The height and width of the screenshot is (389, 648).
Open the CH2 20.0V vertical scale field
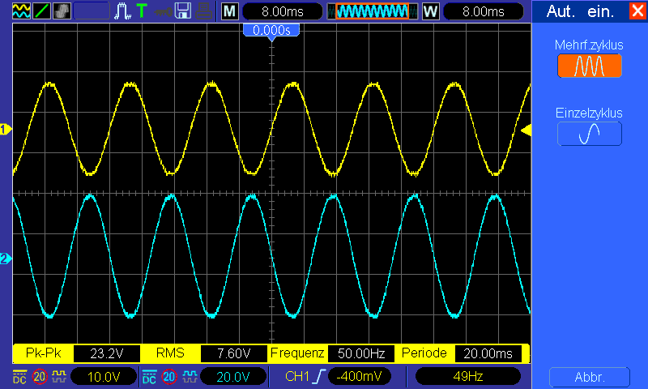[233, 377]
